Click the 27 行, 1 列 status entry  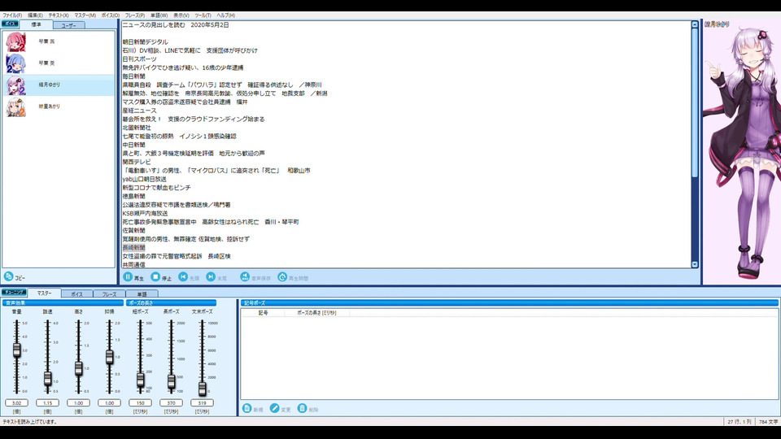(x=740, y=422)
